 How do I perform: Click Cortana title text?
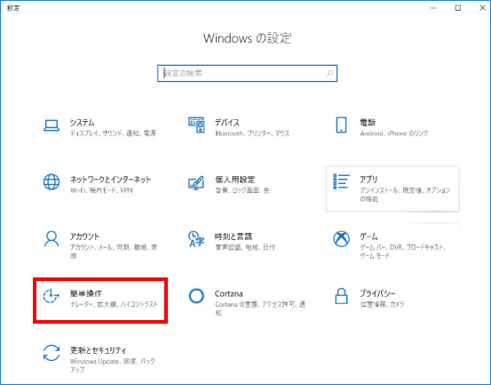(x=228, y=293)
